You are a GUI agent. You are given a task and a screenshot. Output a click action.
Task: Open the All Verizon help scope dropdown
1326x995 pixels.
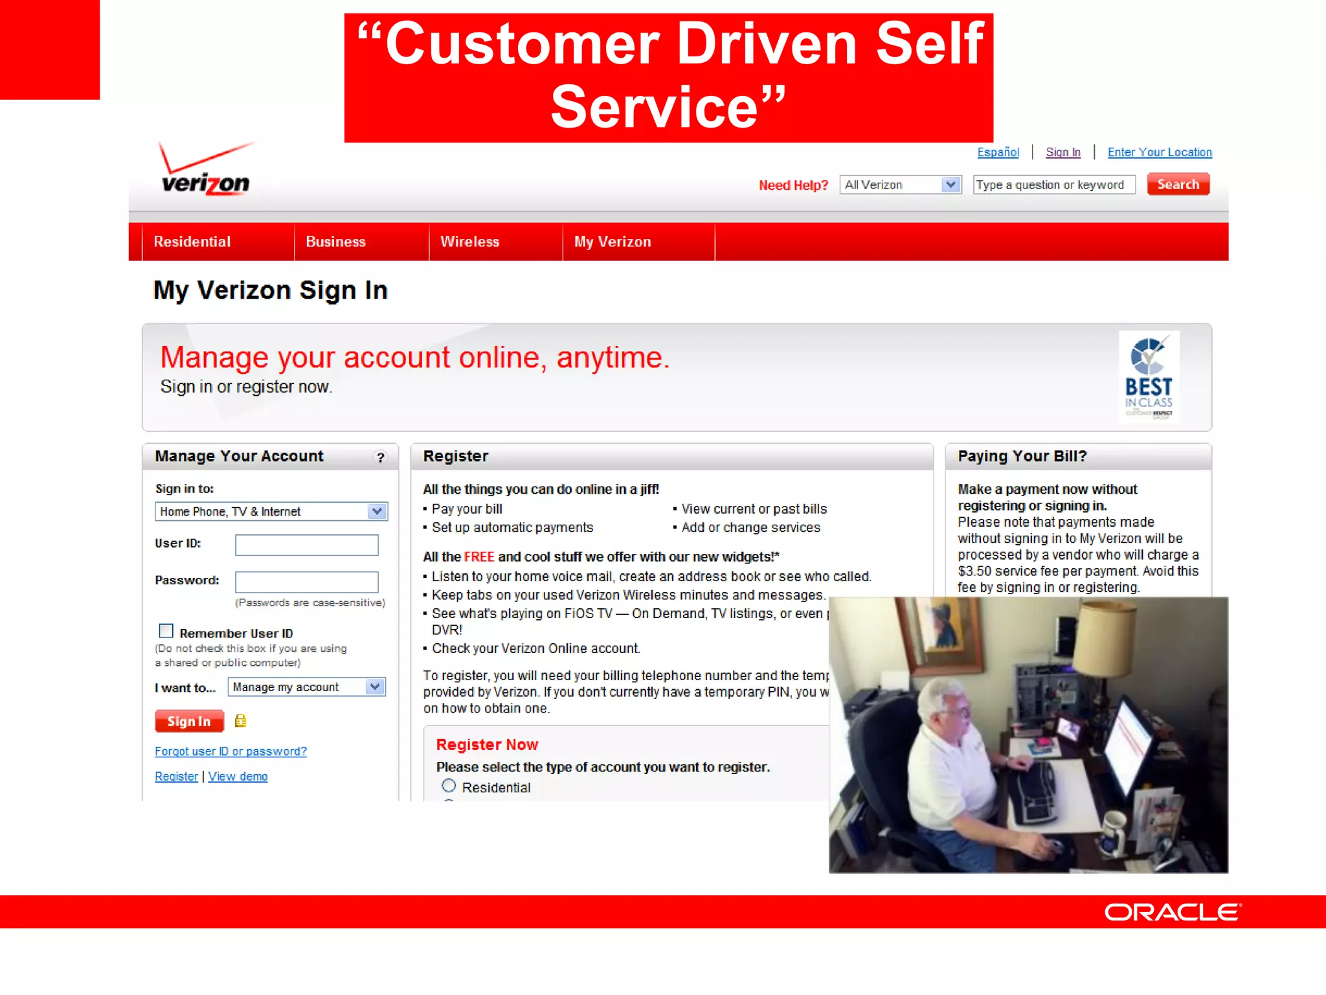tap(901, 185)
